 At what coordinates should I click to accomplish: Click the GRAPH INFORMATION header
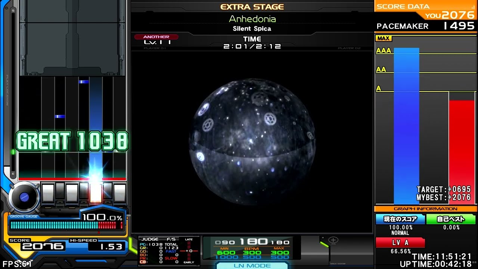pyautogui.click(x=426, y=209)
